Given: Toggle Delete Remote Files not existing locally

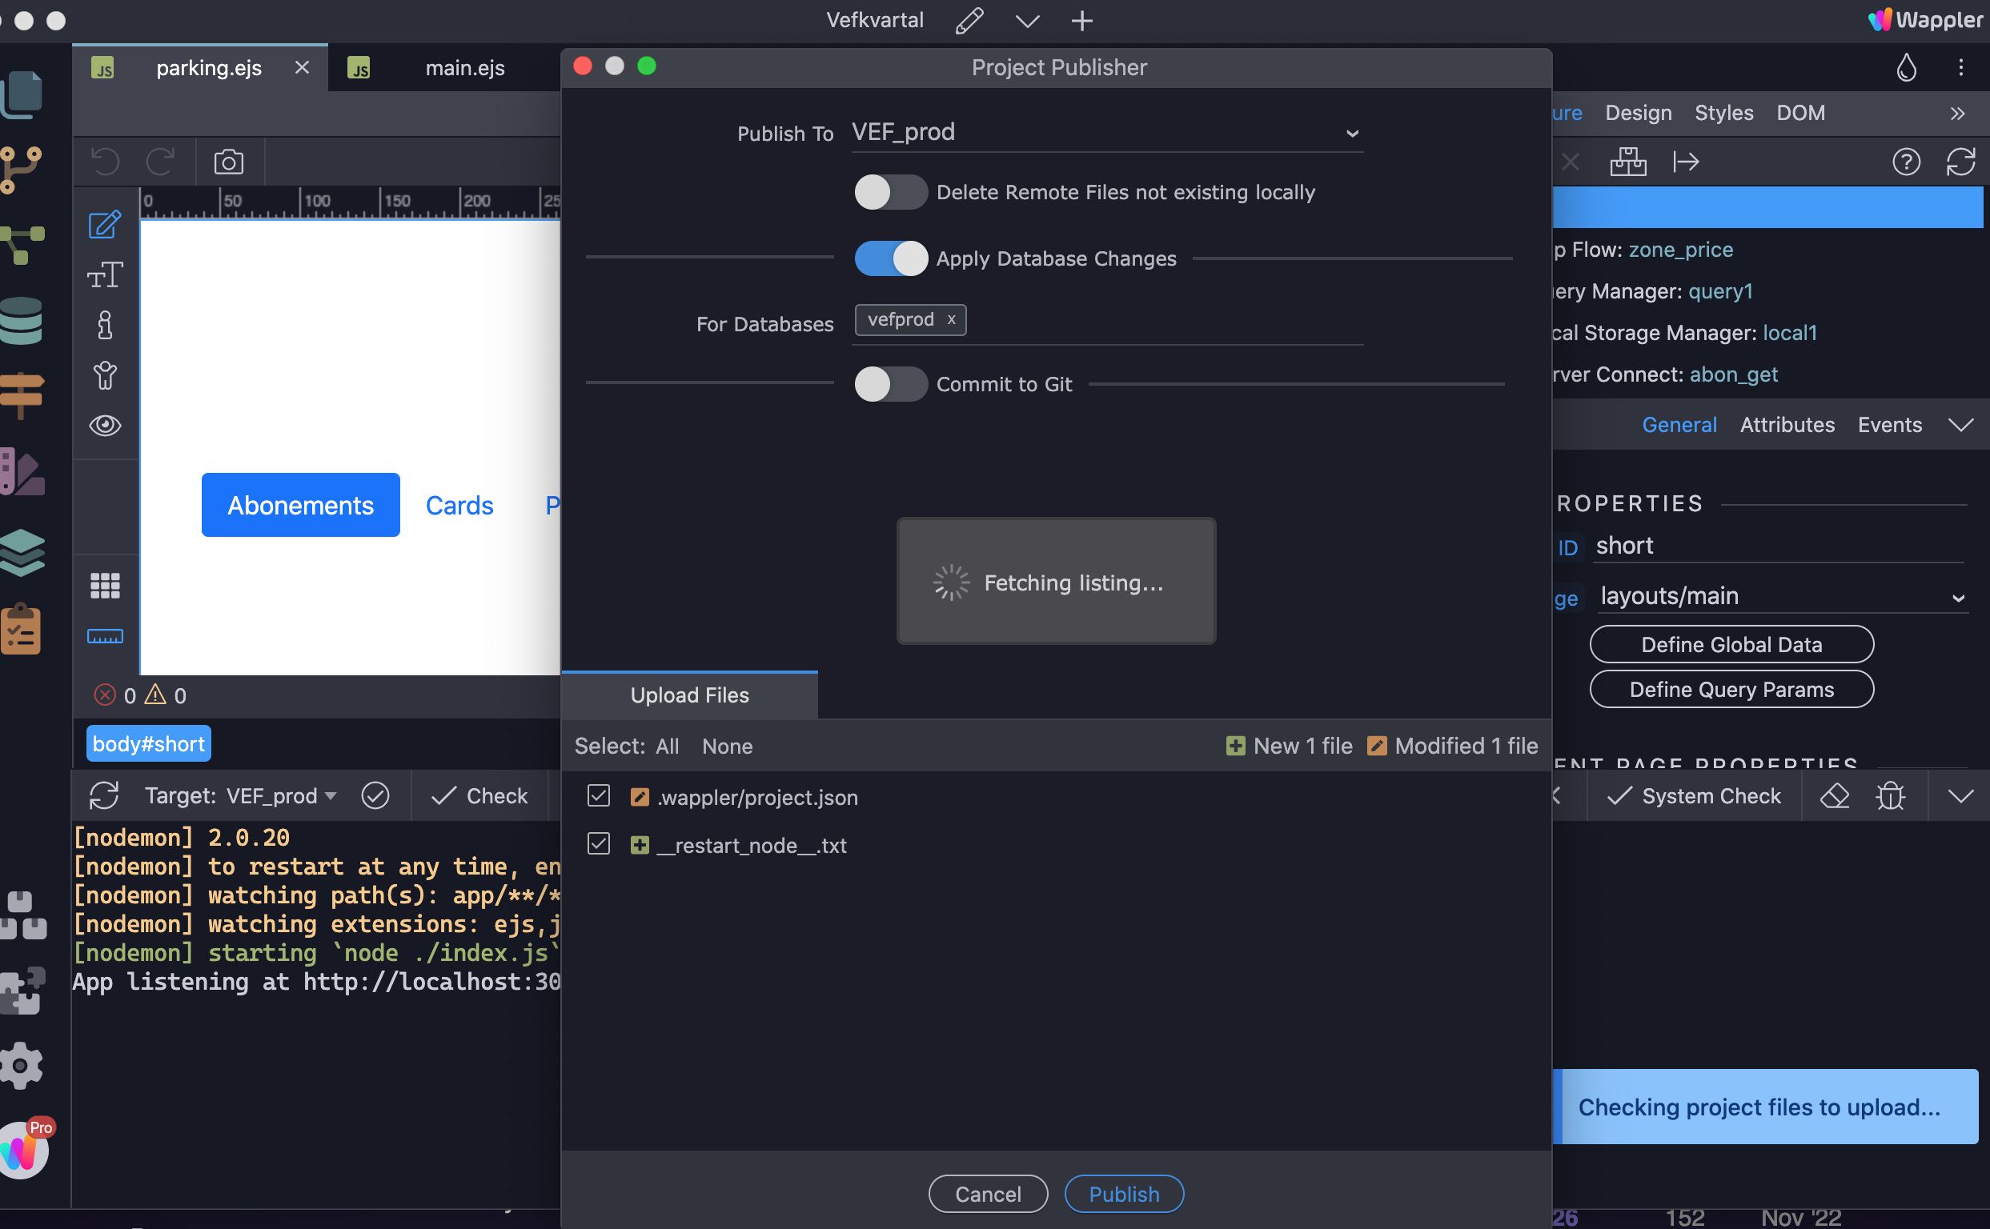Looking at the screenshot, I should 890,193.
